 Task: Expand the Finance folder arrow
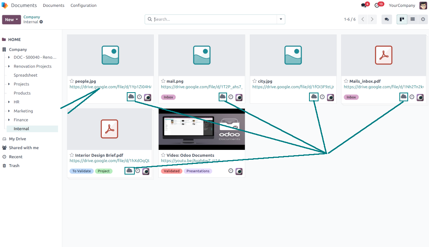pos(9,120)
